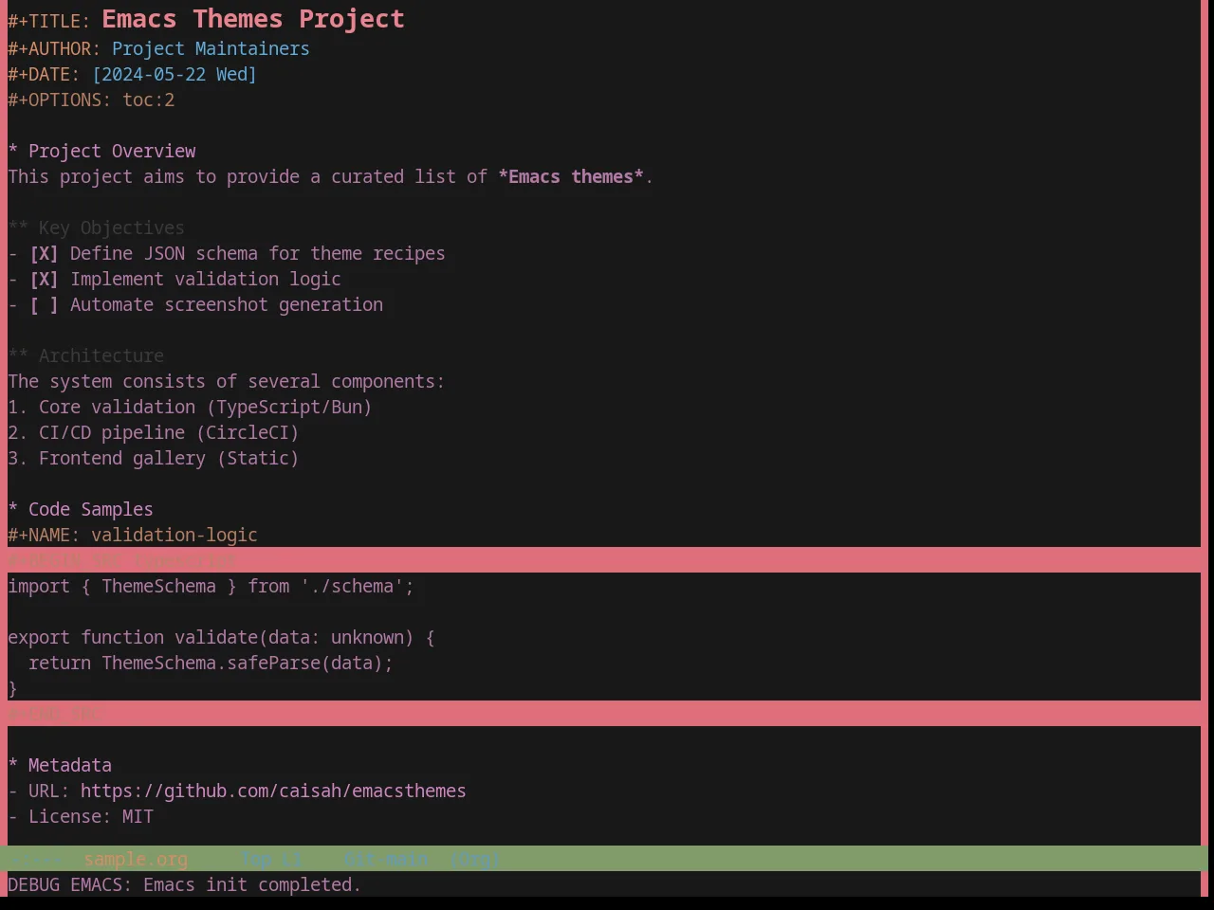Click the 'export function validate' code line
This screenshot has width=1214, height=910.
[221, 637]
